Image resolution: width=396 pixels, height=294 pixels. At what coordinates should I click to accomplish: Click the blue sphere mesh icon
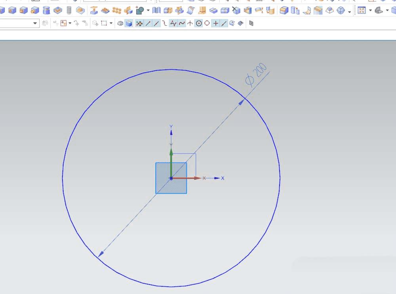pos(341,10)
